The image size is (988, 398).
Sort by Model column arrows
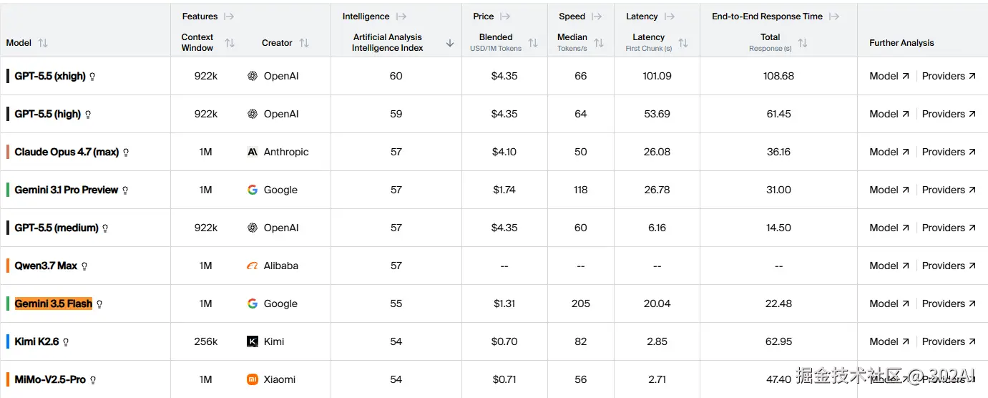click(x=43, y=43)
